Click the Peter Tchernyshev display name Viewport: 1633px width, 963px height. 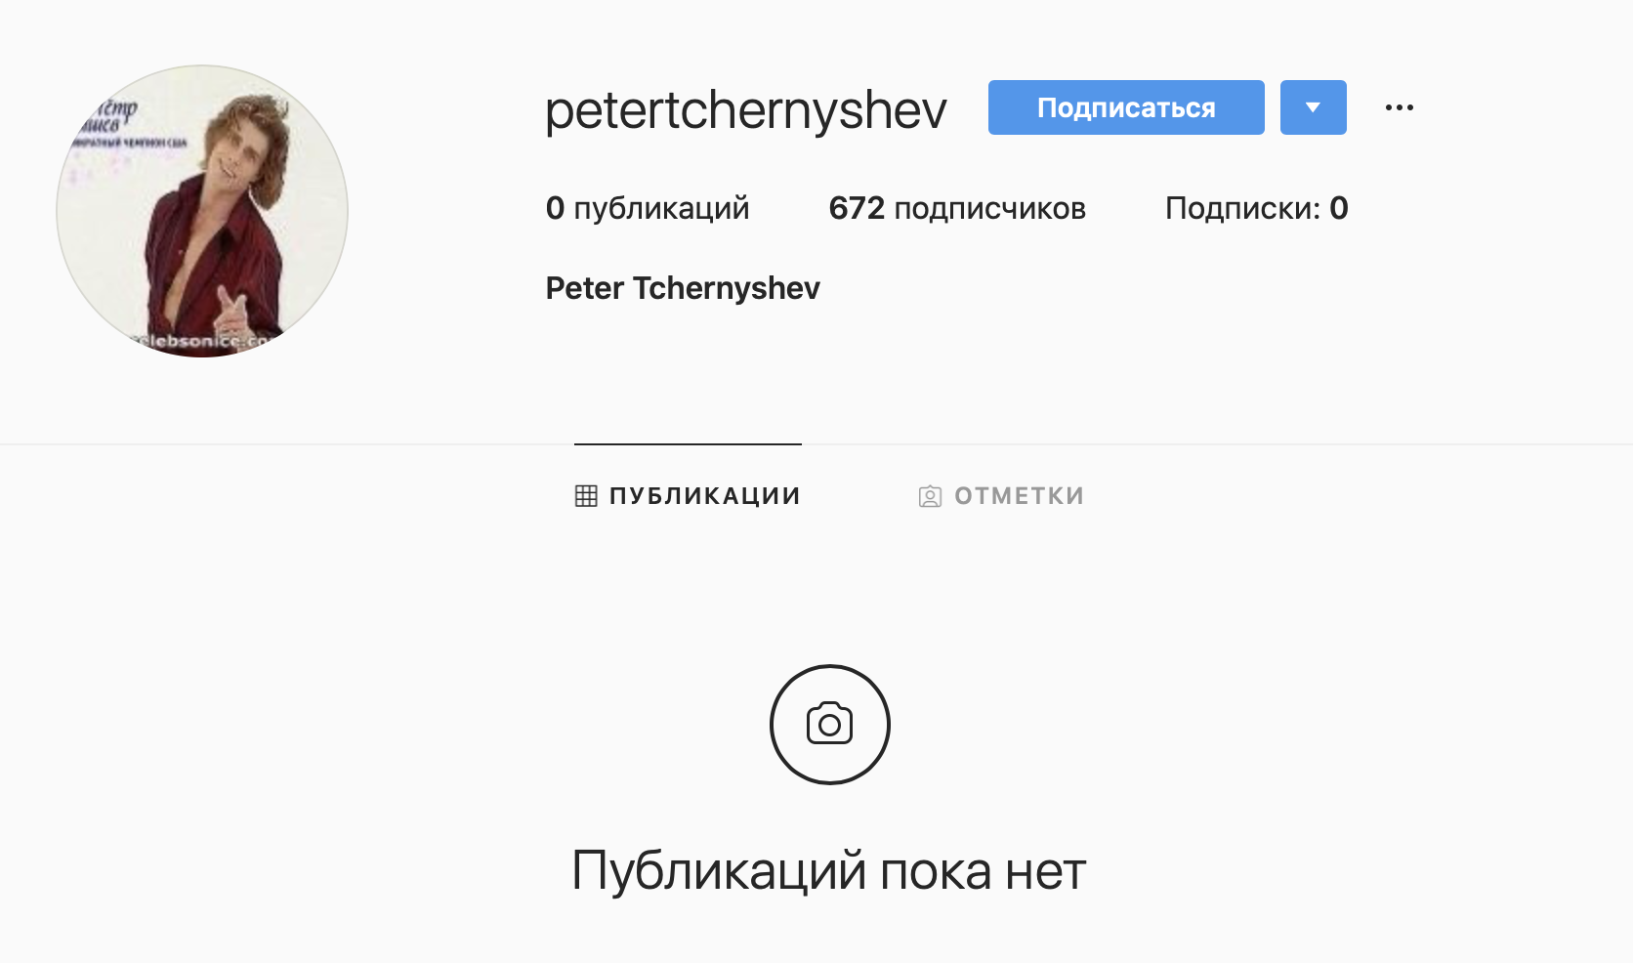683,288
